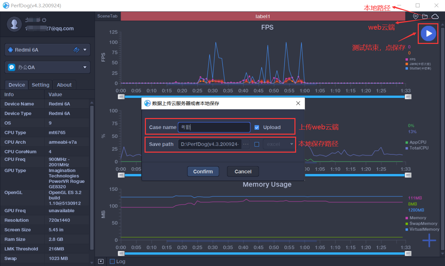
Task: Click the link icon on Redmi 6A
Action: click(x=76, y=50)
